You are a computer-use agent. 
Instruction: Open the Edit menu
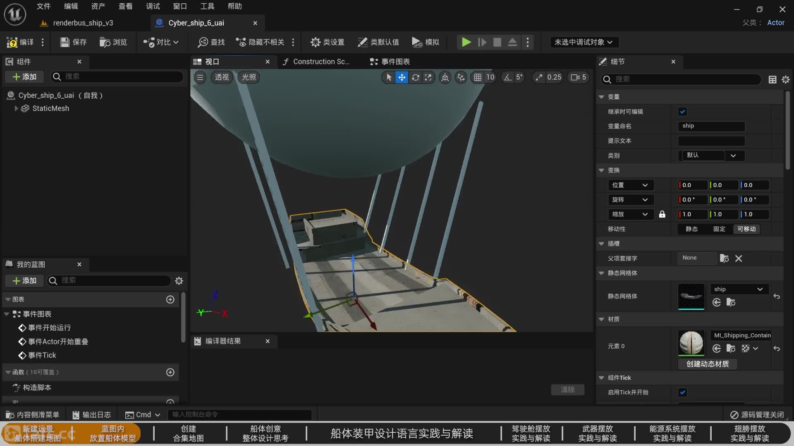pos(71,6)
